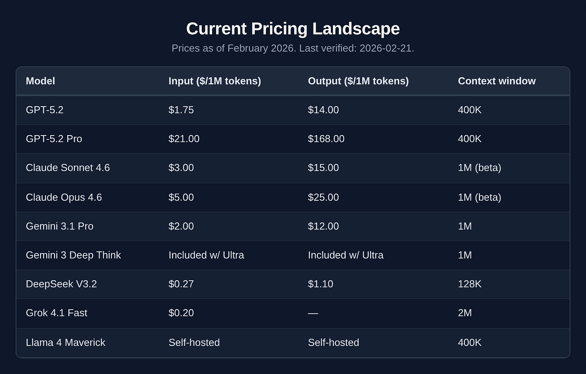Click the $168.00 output price
Screen dimensions: 586x374
(x=326, y=139)
